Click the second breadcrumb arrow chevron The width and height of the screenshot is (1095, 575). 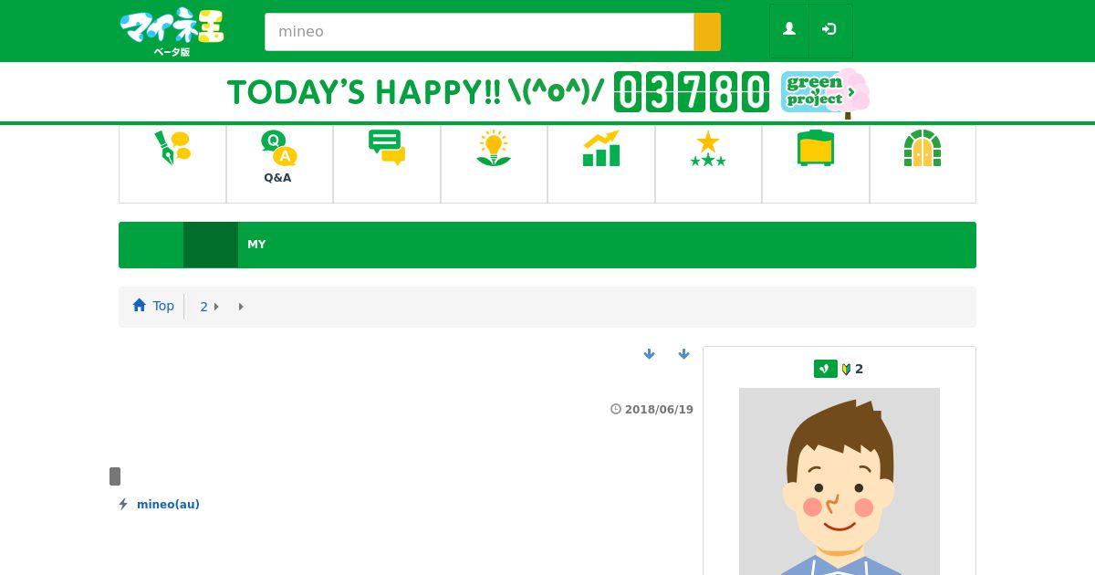pos(241,307)
